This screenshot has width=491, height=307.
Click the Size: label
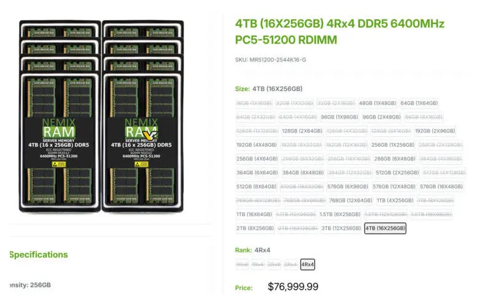(242, 88)
